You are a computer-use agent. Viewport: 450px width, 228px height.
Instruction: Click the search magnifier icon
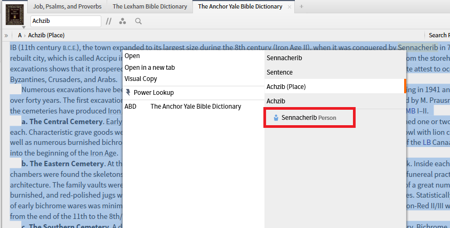point(138,21)
